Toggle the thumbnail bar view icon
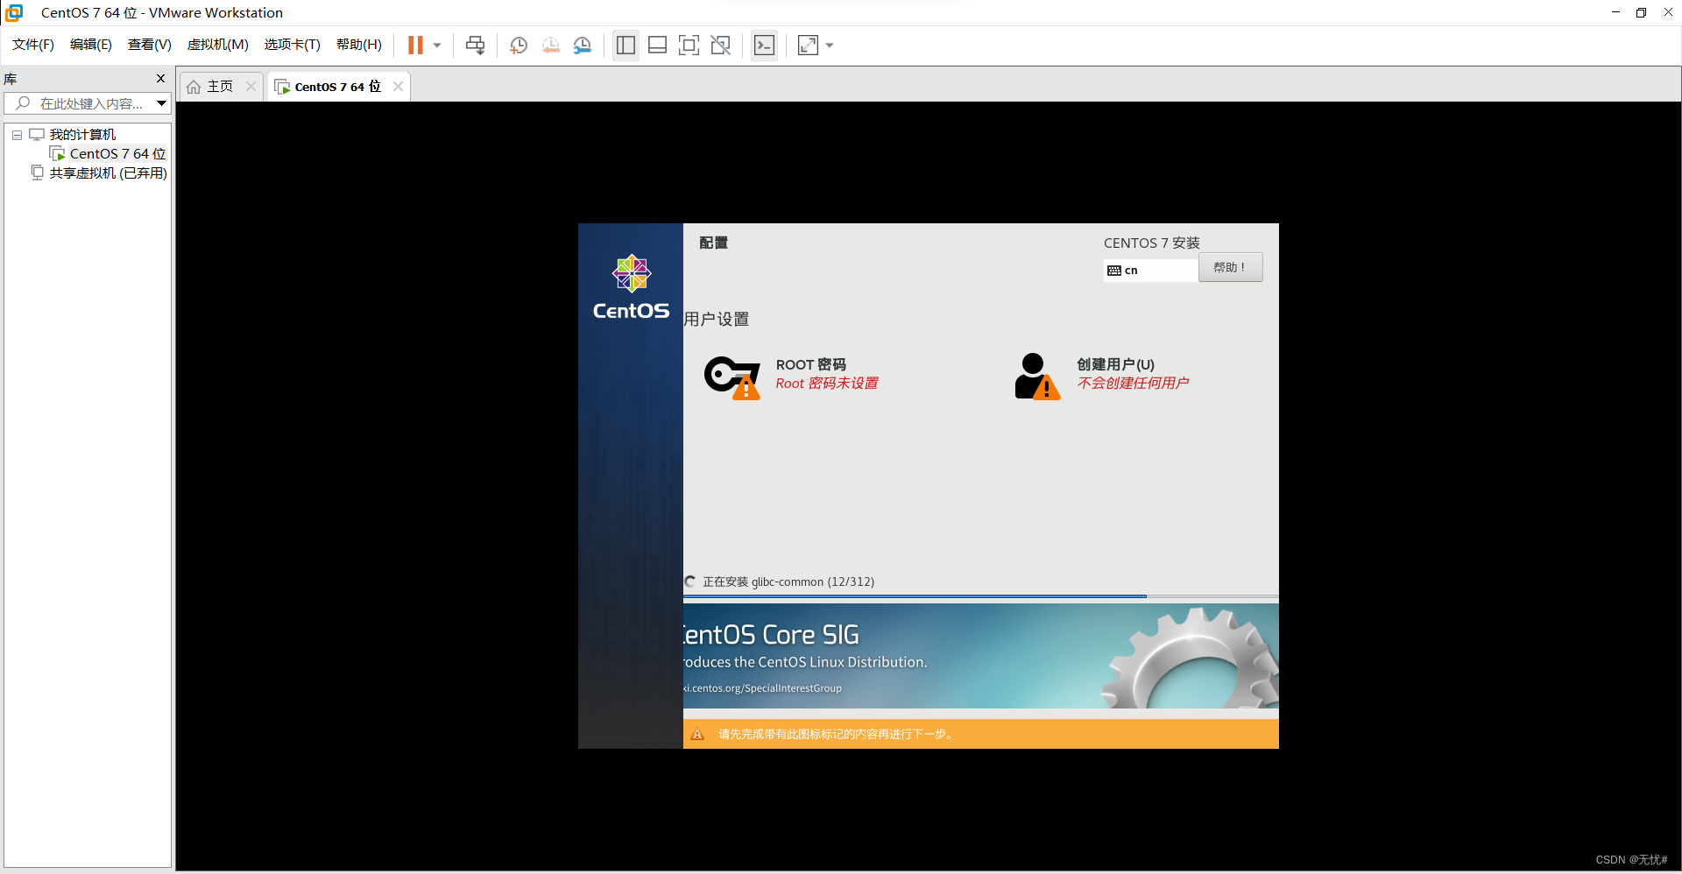The width and height of the screenshot is (1682, 874). [657, 46]
